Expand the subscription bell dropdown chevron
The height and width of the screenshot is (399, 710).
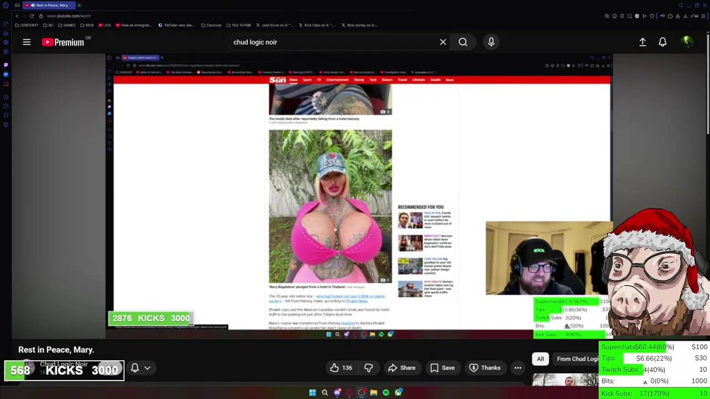click(148, 368)
